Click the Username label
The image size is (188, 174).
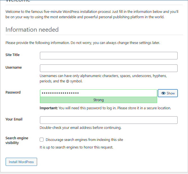tap(14, 68)
